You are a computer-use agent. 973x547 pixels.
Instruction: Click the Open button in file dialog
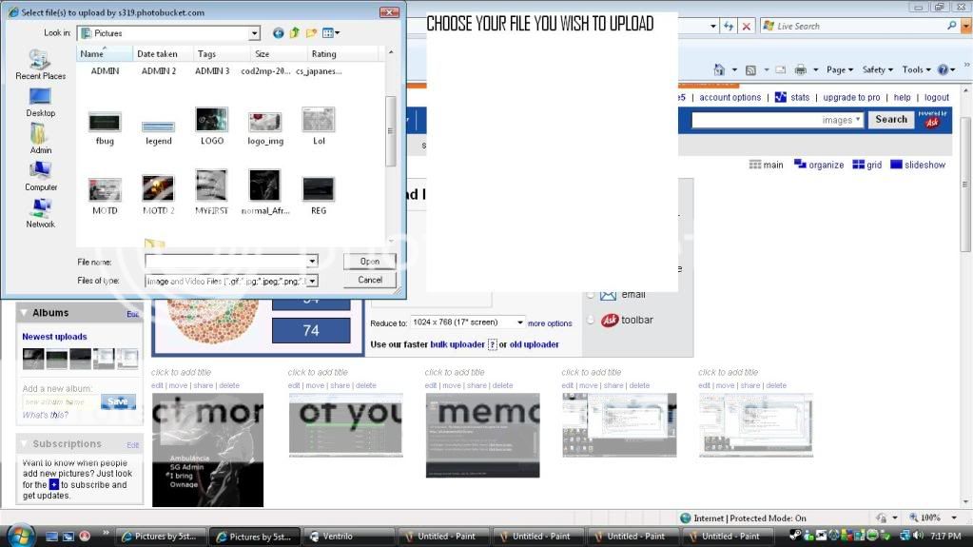click(x=370, y=261)
